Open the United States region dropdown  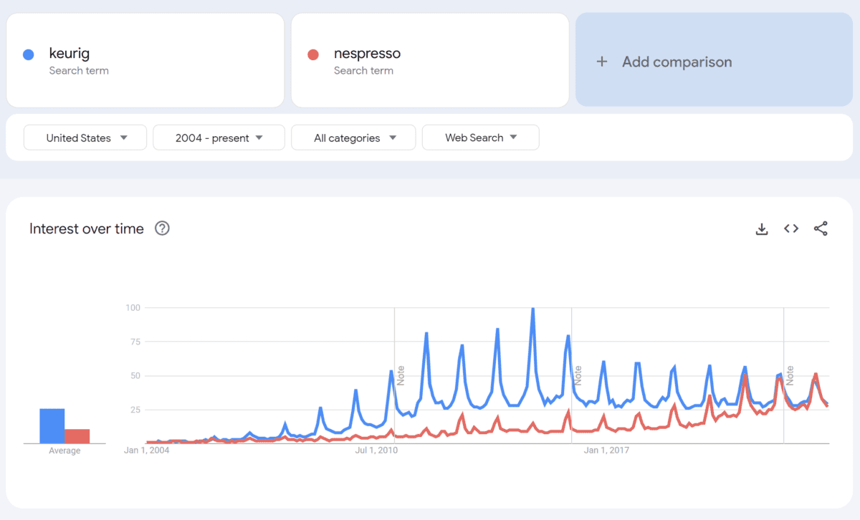click(x=85, y=137)
